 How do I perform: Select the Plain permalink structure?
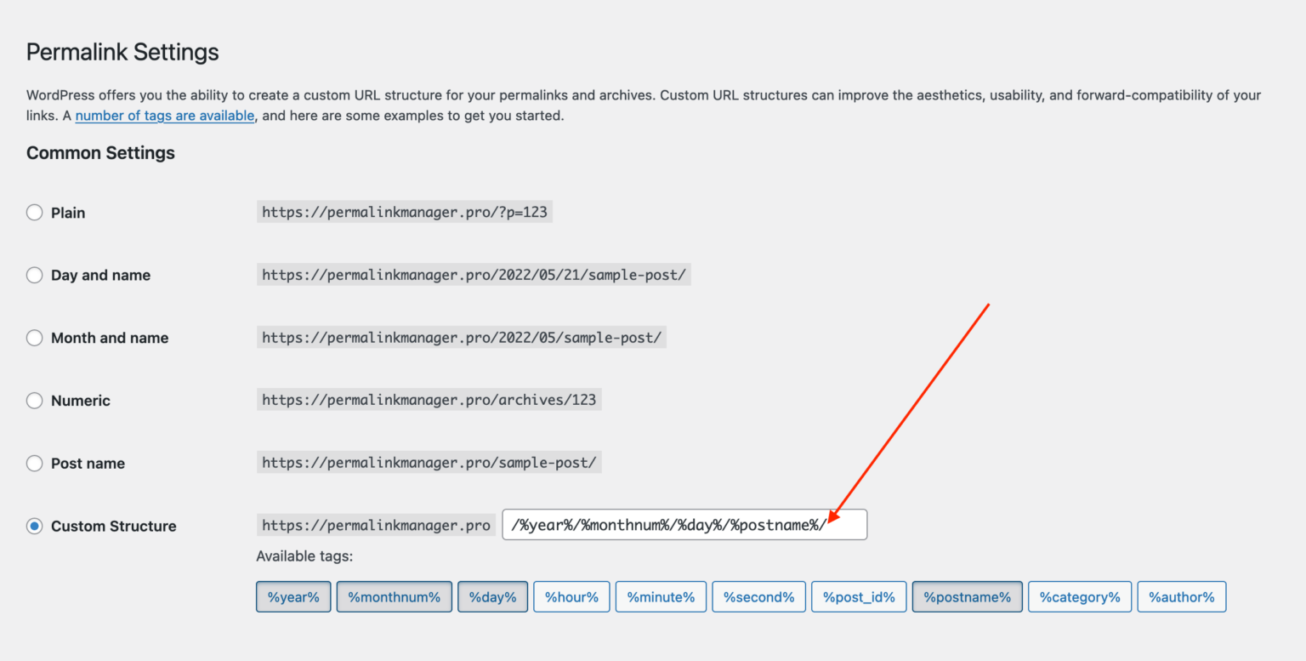point(34,212)
